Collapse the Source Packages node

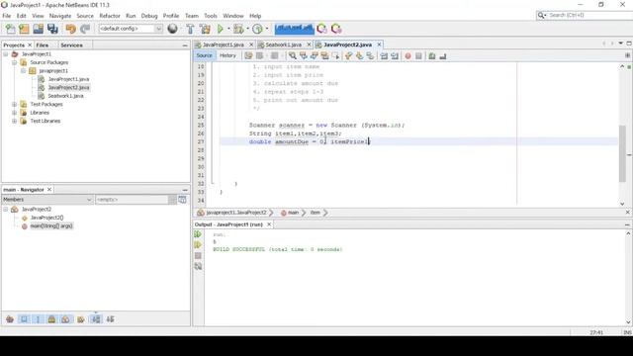pos(15,62)
